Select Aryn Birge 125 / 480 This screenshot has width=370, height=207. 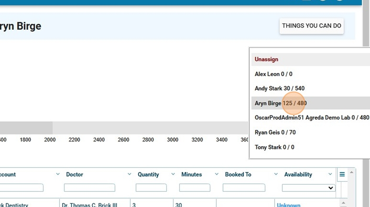coord(280,103)
